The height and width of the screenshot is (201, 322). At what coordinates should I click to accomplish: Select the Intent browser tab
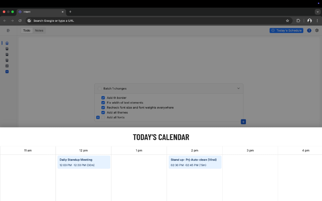click(x=41, y=12)
